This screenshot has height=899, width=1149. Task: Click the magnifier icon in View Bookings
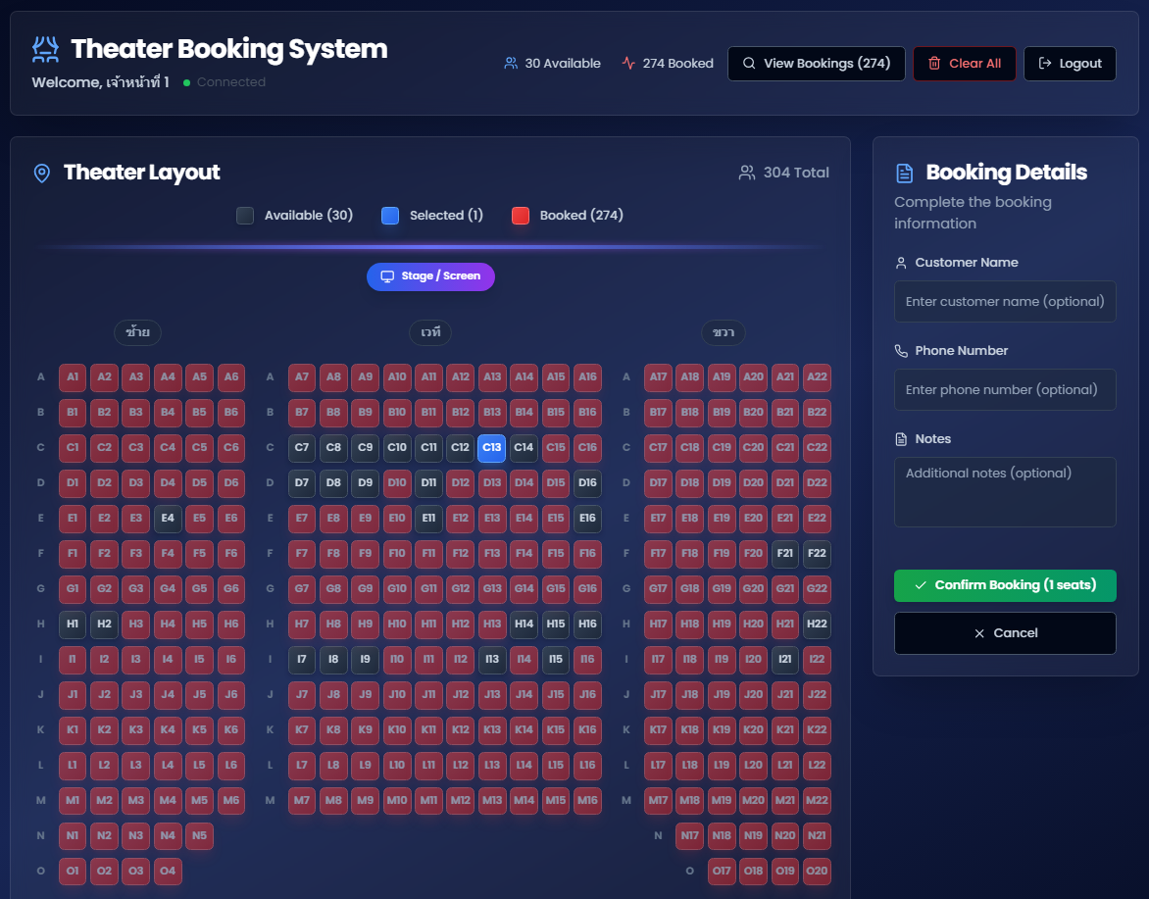749,63
